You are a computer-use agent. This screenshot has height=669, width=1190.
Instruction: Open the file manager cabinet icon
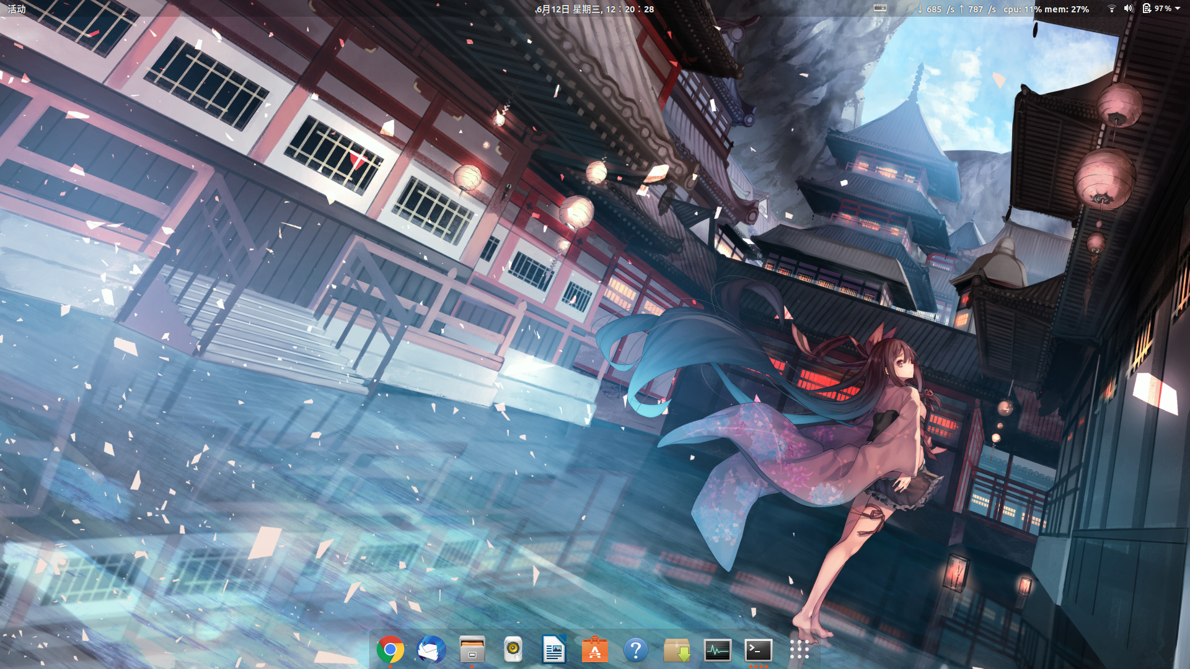pyautogui.click(x=472, y=650)
